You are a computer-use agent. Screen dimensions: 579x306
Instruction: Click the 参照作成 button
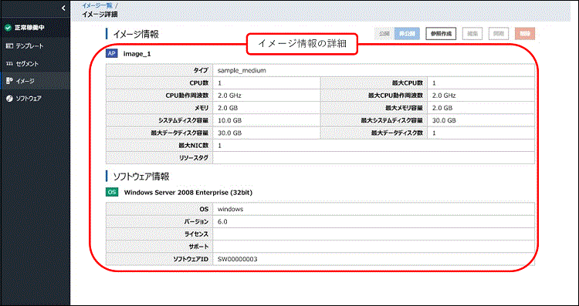click(441, 34)
